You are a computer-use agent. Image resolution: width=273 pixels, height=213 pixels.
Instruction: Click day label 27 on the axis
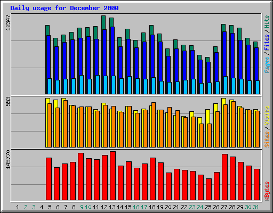click(x=224, y=207)
